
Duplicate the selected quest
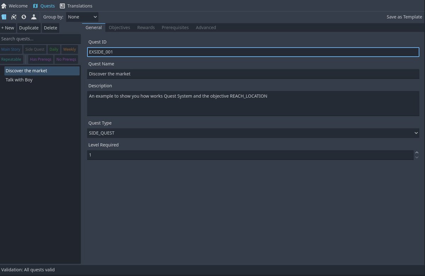[29, 28]
